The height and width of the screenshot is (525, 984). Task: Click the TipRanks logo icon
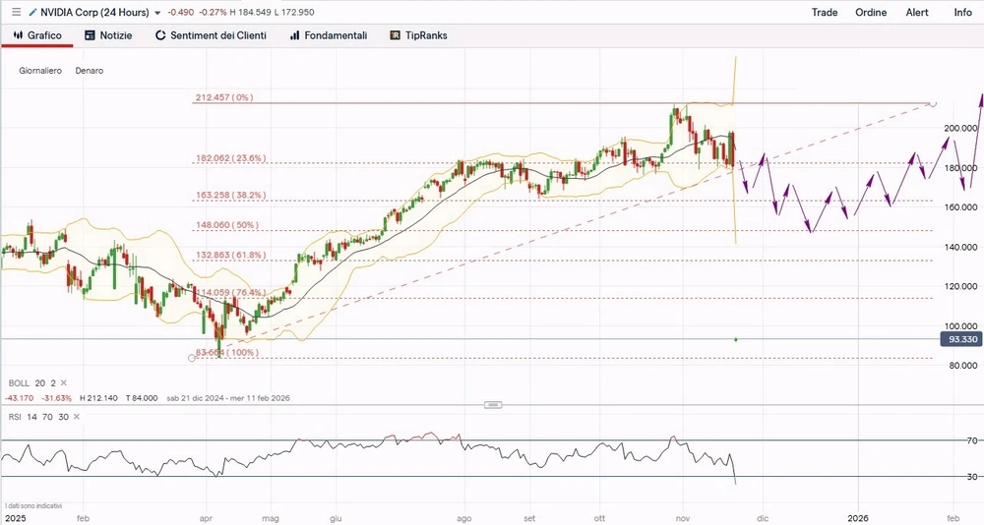tap(395, 35)
